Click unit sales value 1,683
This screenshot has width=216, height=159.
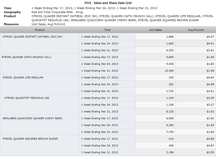pyautogui.click(x=170, y=43)
